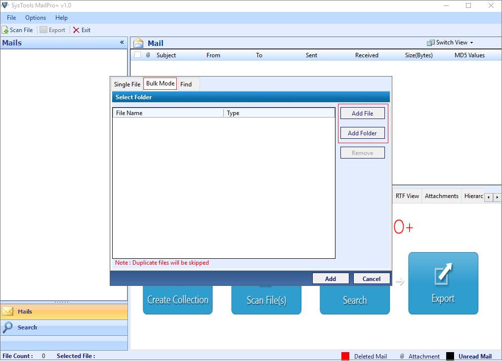Viewport: 502px width, 361px height.
Task: Click the File Name column header
Action: pos(168,113)
